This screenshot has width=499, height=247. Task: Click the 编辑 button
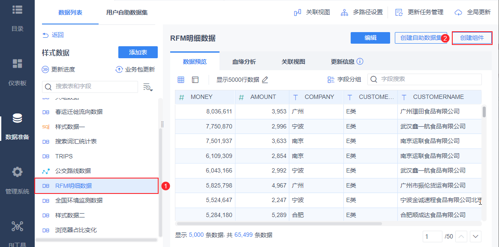click(x=370, y=38)
